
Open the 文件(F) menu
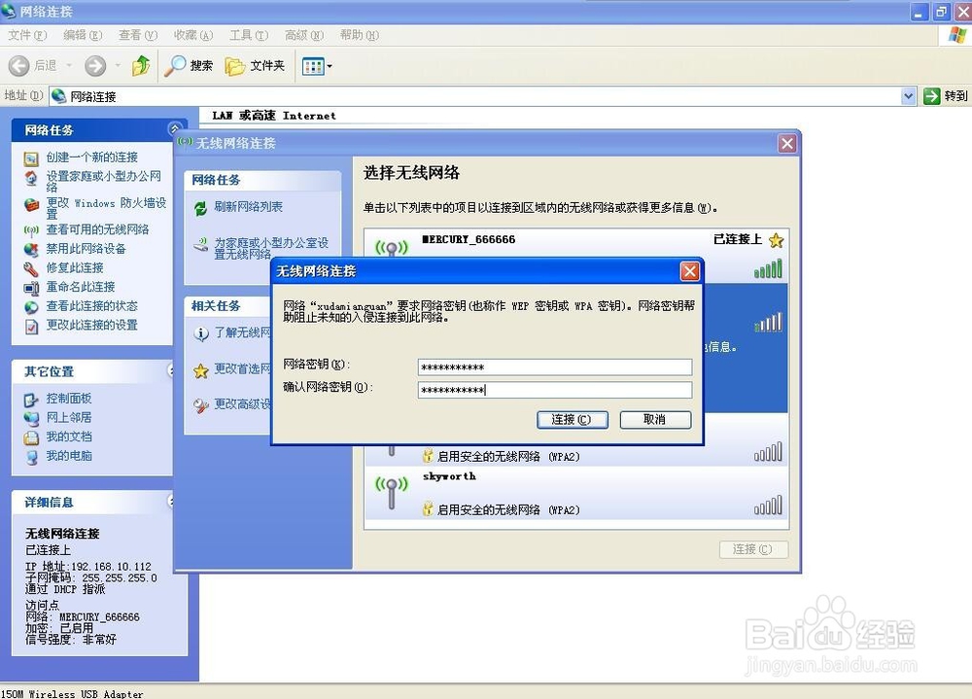click(x=28, y=35)
